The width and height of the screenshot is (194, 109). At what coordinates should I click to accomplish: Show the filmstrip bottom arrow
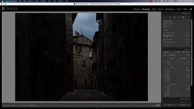pos(97,108)
